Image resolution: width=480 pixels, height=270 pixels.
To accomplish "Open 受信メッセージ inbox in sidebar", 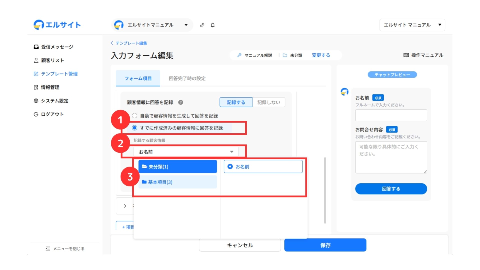I will tap(53, 47).
